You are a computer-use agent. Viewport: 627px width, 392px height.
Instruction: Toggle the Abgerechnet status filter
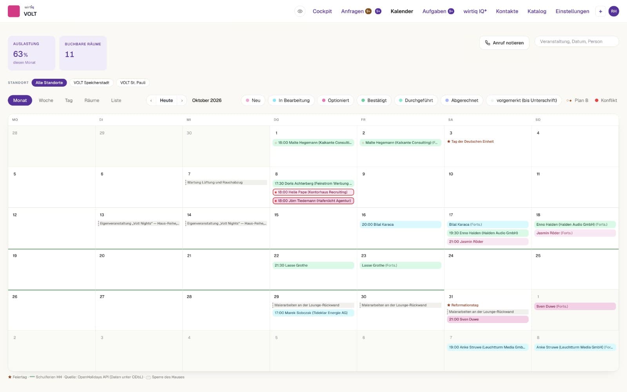(462, 100)
